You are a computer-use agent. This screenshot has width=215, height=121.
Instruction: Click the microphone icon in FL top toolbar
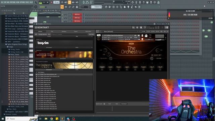(140, 2)
